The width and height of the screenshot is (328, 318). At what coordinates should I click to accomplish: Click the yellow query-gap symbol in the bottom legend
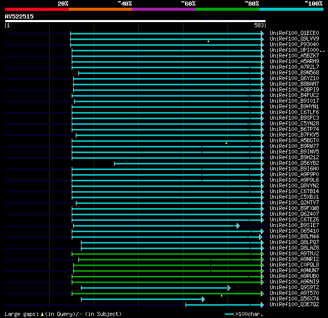point(42,314)
